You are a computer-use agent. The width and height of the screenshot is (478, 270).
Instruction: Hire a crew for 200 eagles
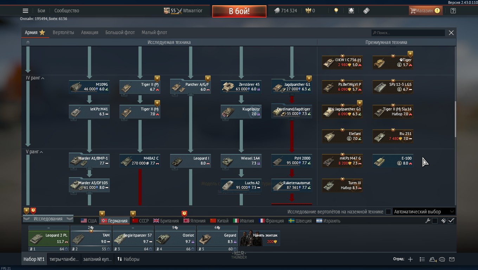coord(260,238)
